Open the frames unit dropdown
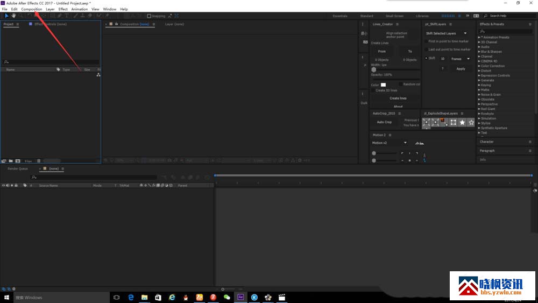Viewport: 538px width, 303px height. pos(460,59)
